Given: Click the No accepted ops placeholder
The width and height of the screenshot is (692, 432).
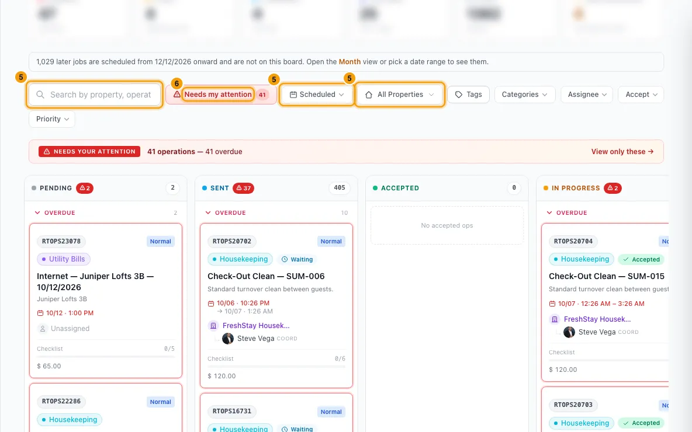Looking at the screenshot, I should 447,226.
